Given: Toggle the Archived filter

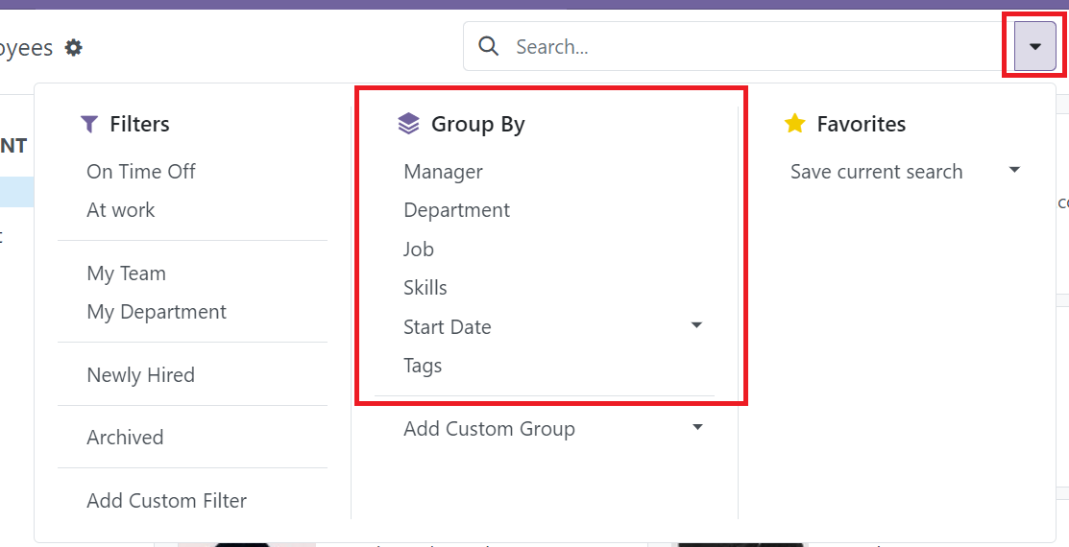Looking at the screenshot, I should pyautogui.click(x=125, y=438).
